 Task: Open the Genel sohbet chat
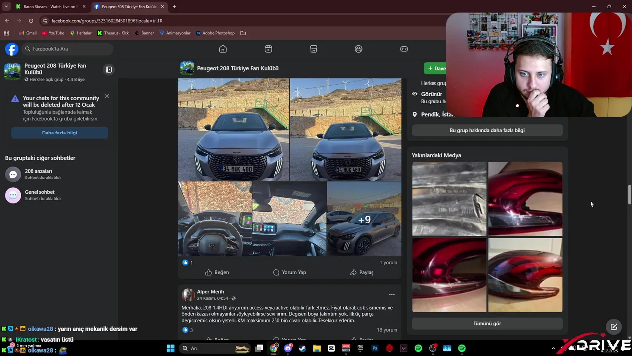coord(59,195)
